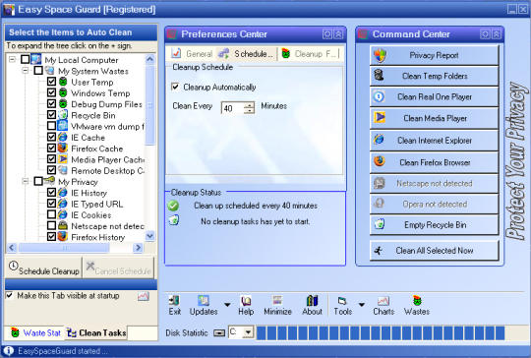Collapse the My System Wastes node
This screenshot has height=358, width=531.
[x=26, y=71]
